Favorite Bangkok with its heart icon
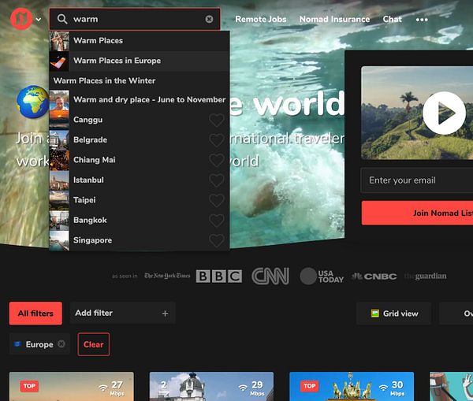 click(x=217, y=221)
